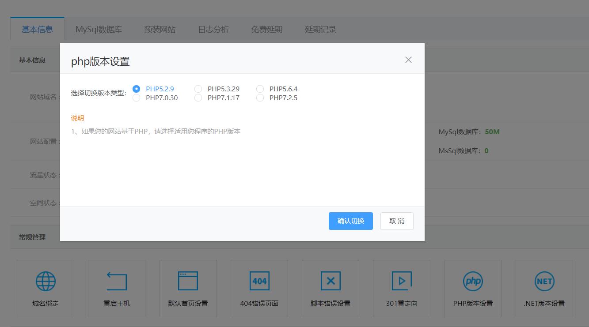Open the .NET版本设置 NET icon
This screenshot has height=327, width=589.
point(544,289)
